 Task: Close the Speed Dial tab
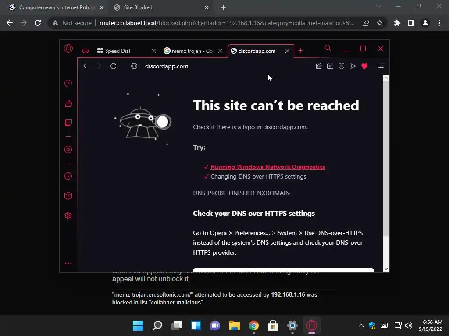[154, 51]
